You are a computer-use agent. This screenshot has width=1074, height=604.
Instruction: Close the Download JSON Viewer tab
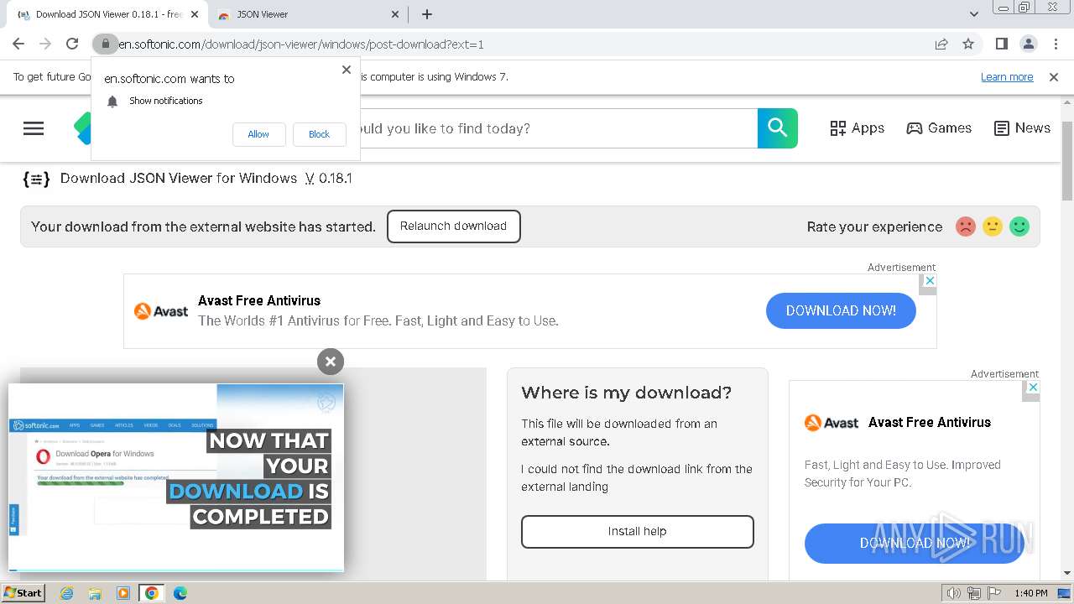196,14
